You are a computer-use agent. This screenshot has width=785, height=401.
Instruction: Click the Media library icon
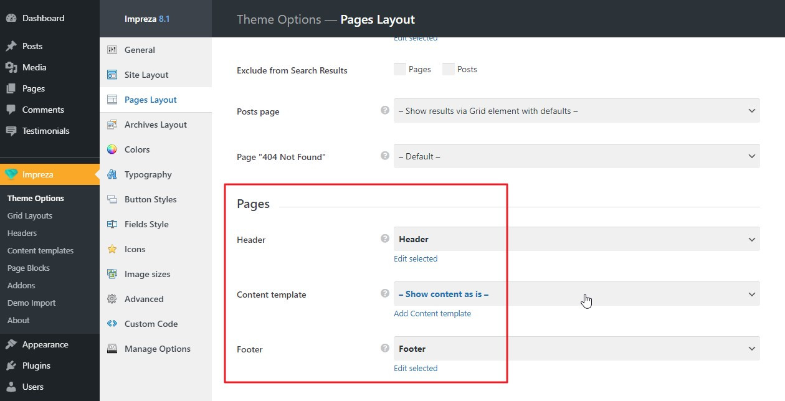11,67
